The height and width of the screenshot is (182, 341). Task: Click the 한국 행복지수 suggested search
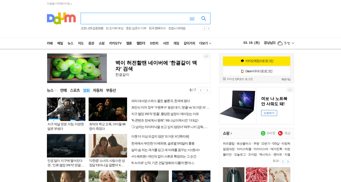tap(157, 28)
